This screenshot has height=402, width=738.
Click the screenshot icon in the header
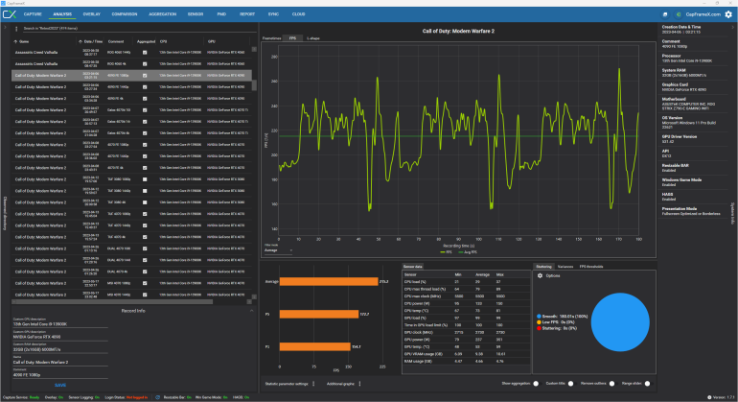[664, 14]
